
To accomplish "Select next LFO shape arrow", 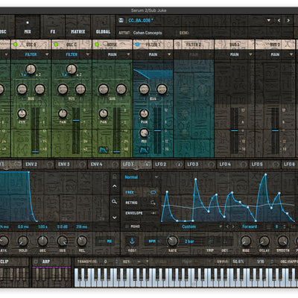I will pos(233,226).
